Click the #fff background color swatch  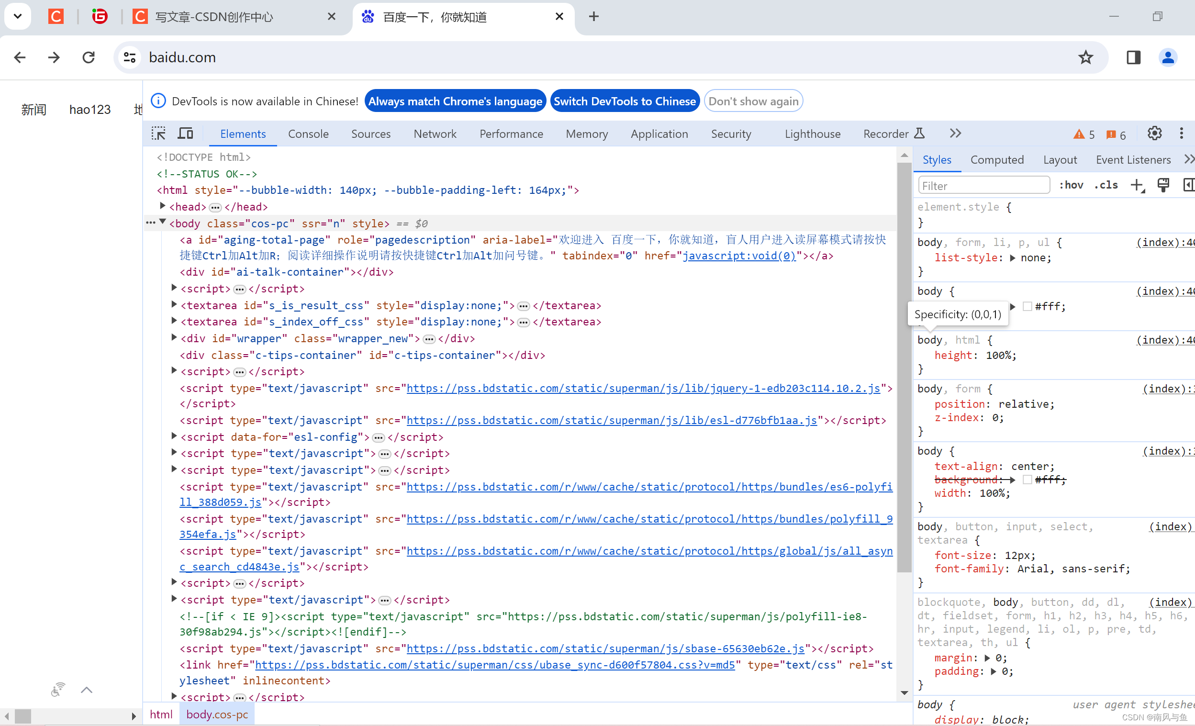(1027, 306)
